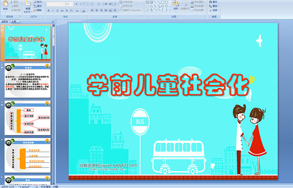
Task: Select slide 2 thumbnail titled 社会化
Action: [x=28, y=80]
